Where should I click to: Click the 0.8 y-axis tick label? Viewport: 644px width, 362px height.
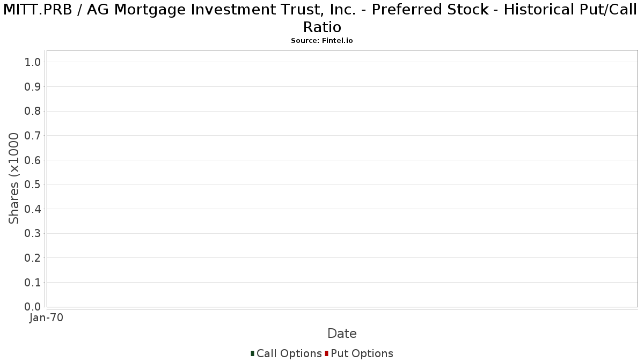point(33,111)
